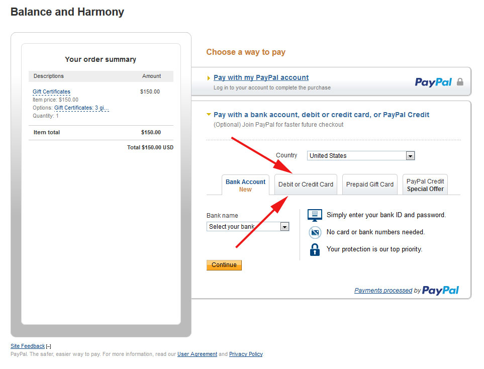Select the Prepaid Gift Card tab

tap(370, 185)
